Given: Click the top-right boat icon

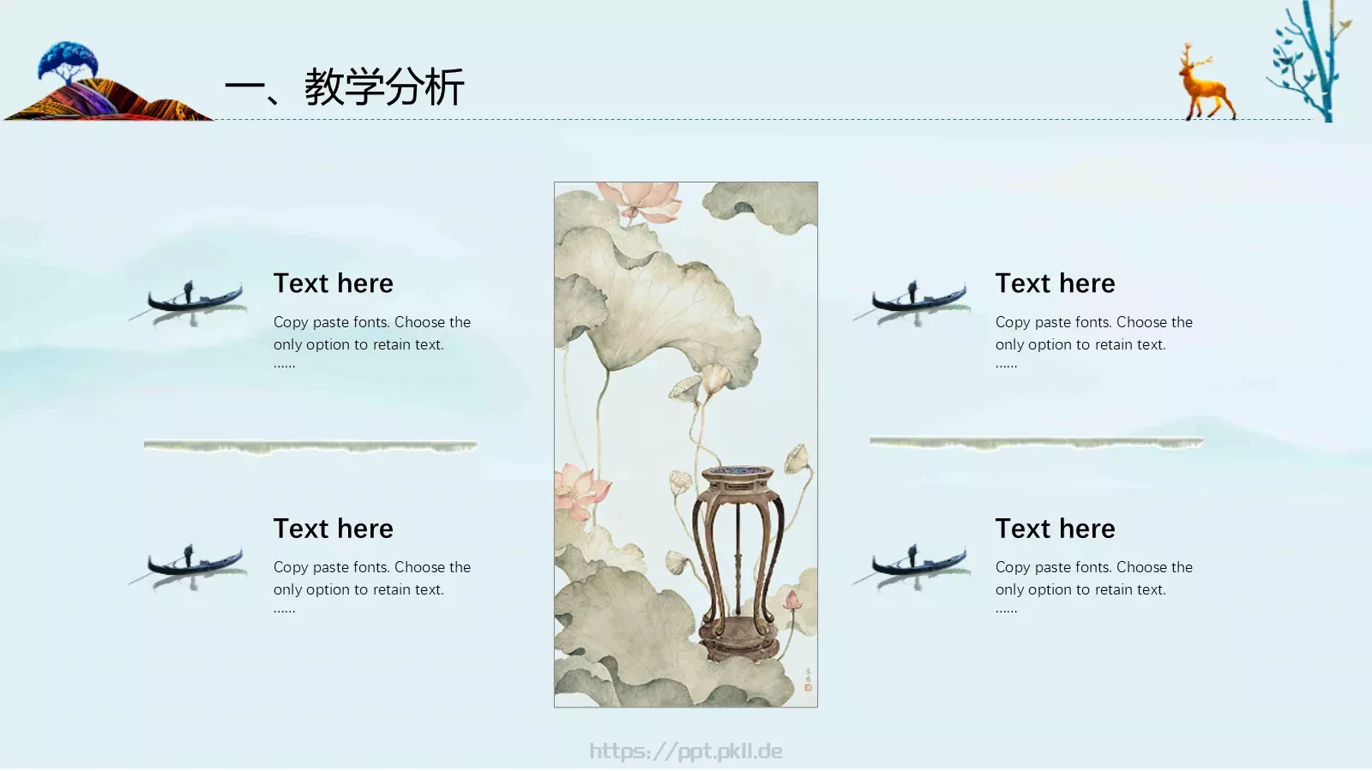Looking at the screenshot, I should point(912,304).
